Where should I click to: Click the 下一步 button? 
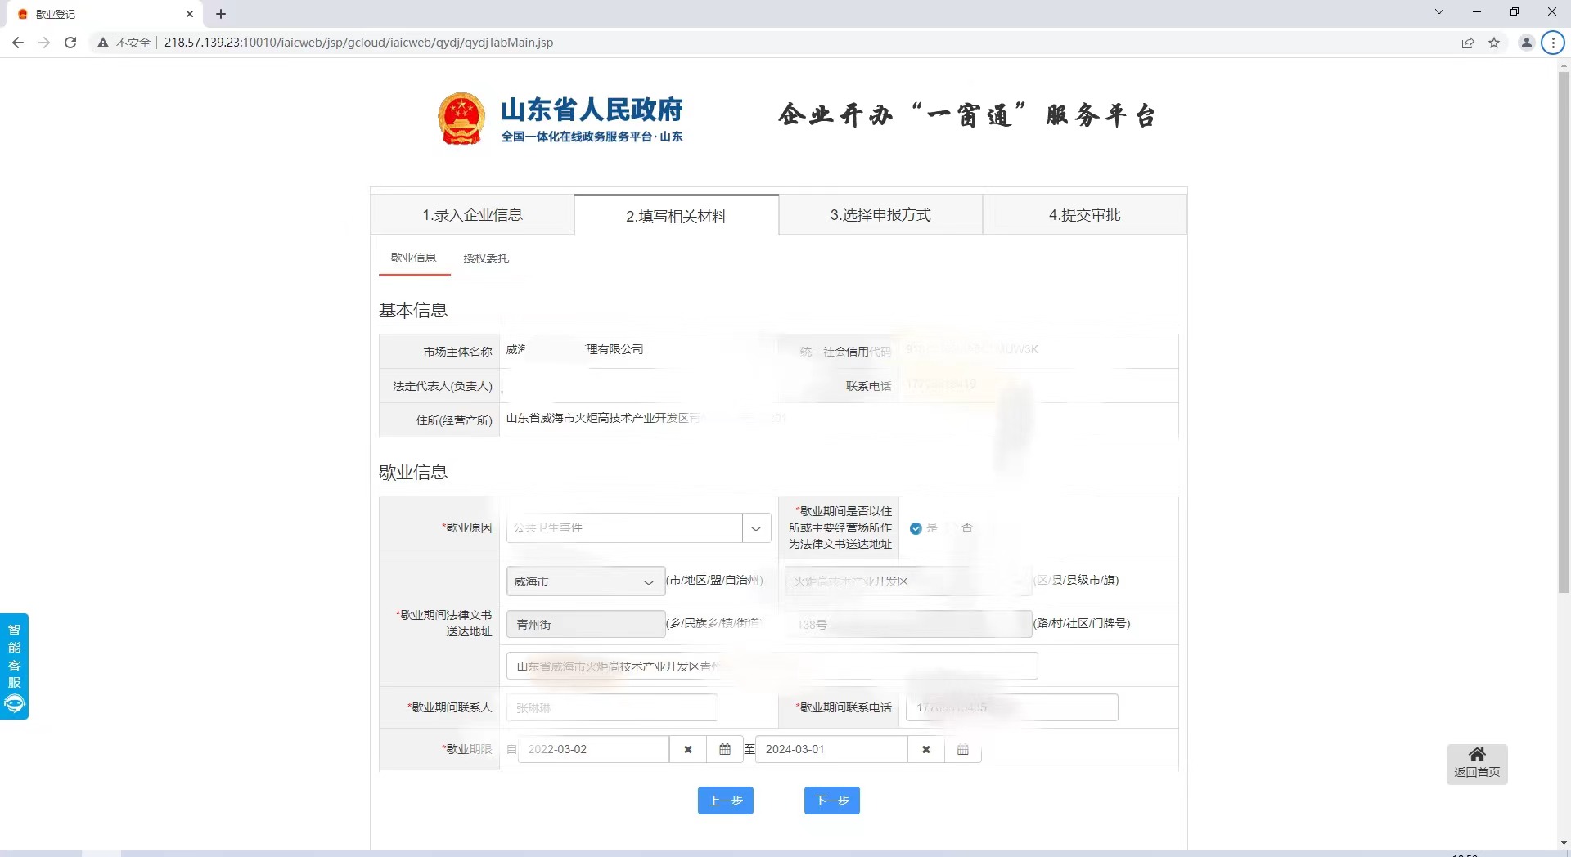(x=831, y=801)
